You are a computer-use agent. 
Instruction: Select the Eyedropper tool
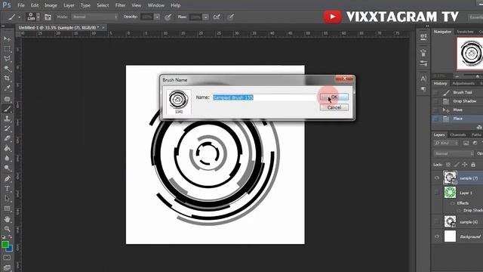coord(7,88)
